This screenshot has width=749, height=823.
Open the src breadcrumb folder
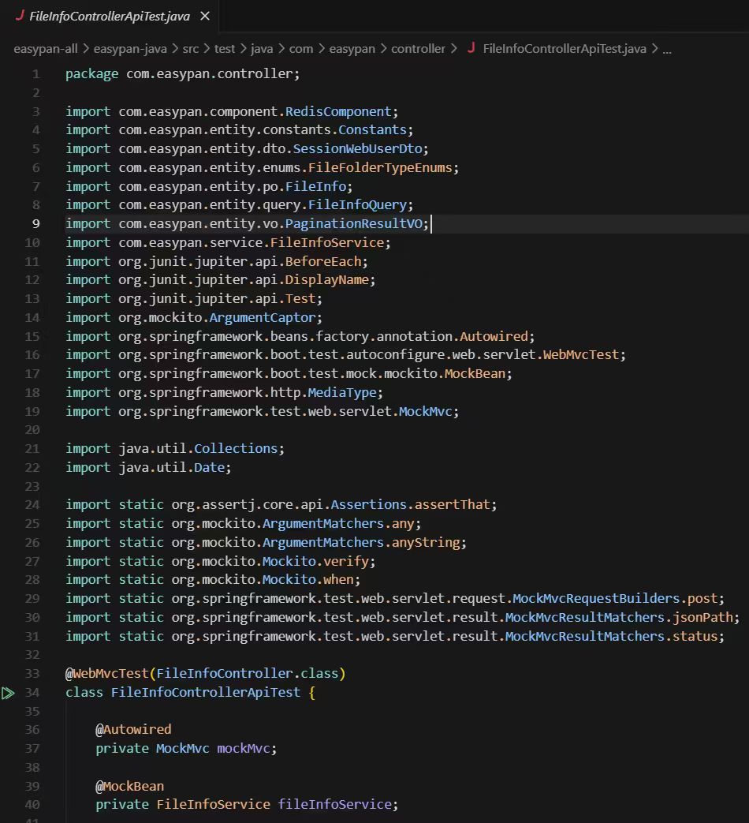(190, 49)
